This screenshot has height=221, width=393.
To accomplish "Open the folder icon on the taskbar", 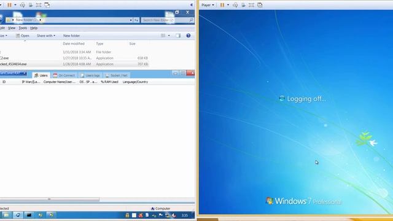I will (x=6, y=215).
